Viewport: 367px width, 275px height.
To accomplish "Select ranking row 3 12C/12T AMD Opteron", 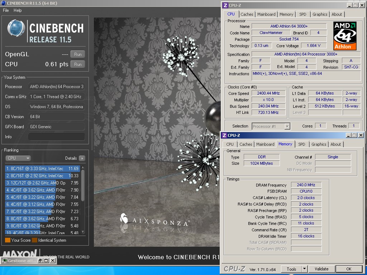I will pos(42,183).
